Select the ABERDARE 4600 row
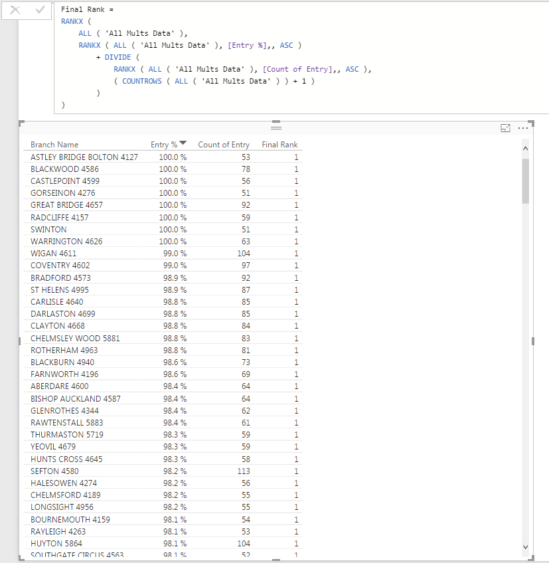The width and height of the screenshot is (549, 563). (x=163, y=386)
